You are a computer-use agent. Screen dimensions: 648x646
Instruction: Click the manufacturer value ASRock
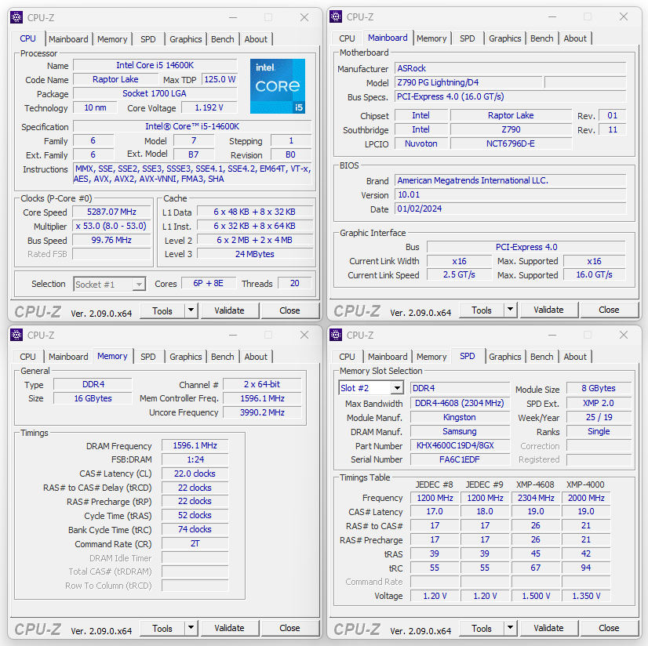point(511,68)
